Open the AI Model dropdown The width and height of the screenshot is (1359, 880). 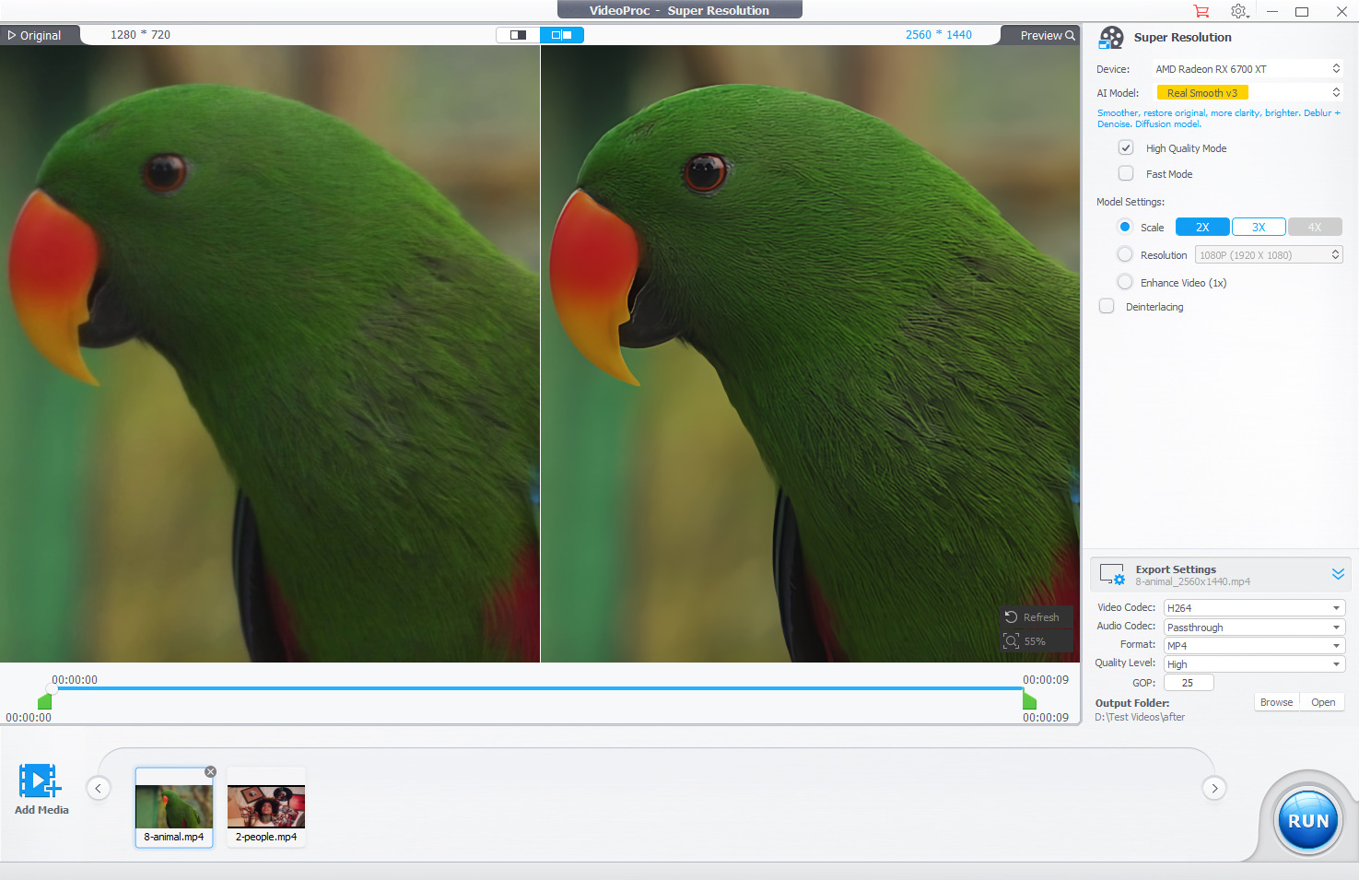(1248, 93)
